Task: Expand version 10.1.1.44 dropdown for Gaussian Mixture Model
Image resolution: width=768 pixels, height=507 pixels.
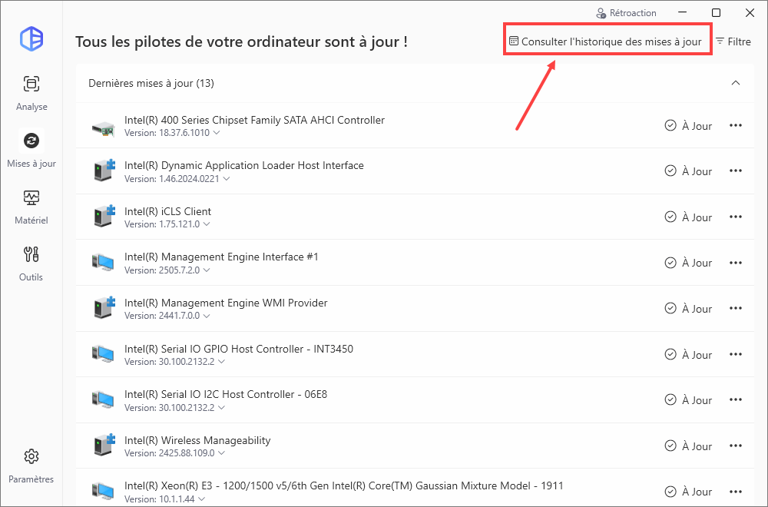Action: [x=201, y=499]
